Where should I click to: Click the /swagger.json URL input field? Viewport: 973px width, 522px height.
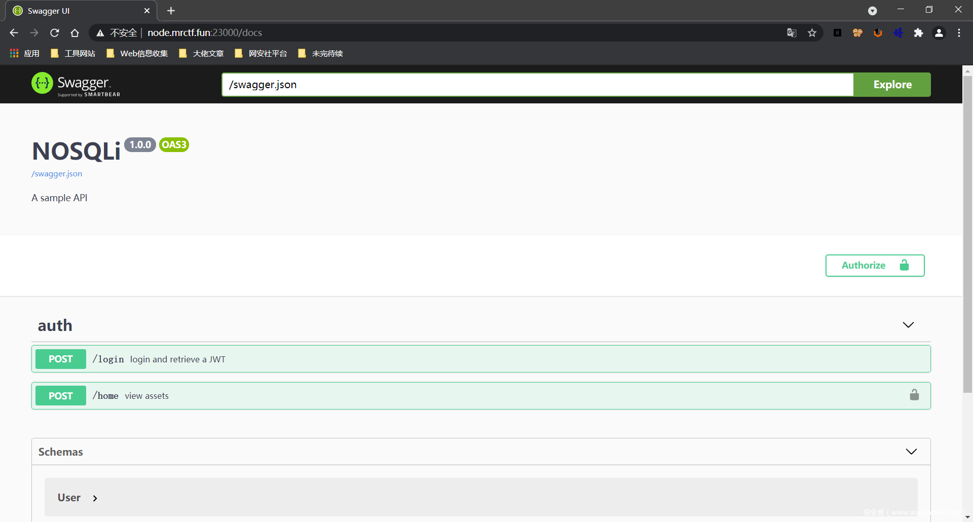[537, 85]
